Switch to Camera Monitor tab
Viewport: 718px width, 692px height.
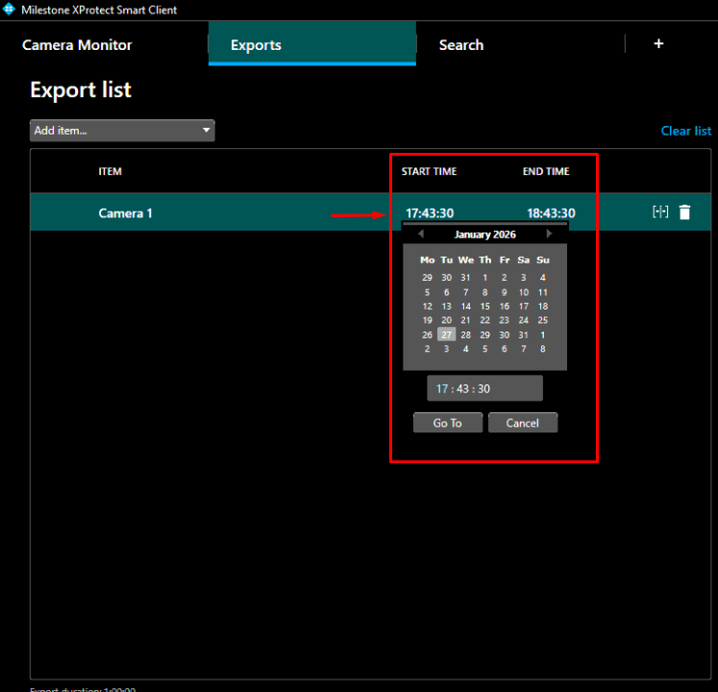coord(77,45)
